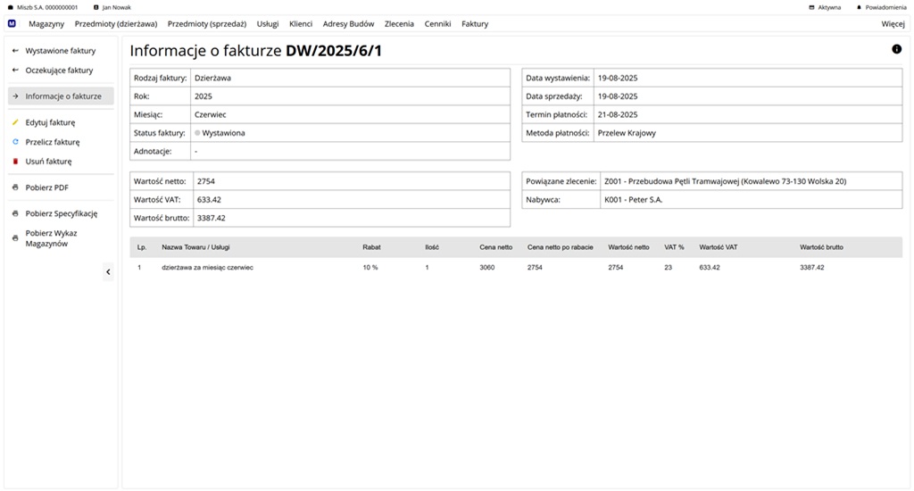
Task: Click the refresh icon beside Przelicz fakturę
Action: coord(15,142)
